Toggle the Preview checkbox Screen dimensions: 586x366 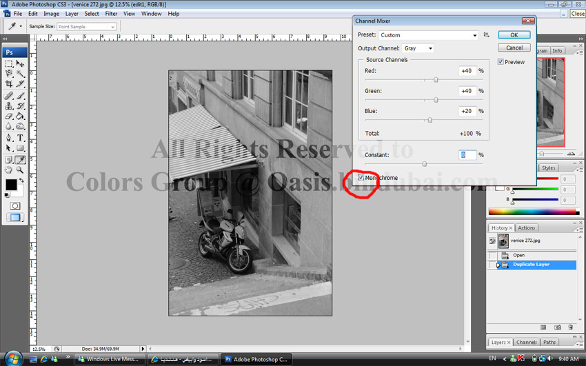pyautogui.click(x=501, y=61)
